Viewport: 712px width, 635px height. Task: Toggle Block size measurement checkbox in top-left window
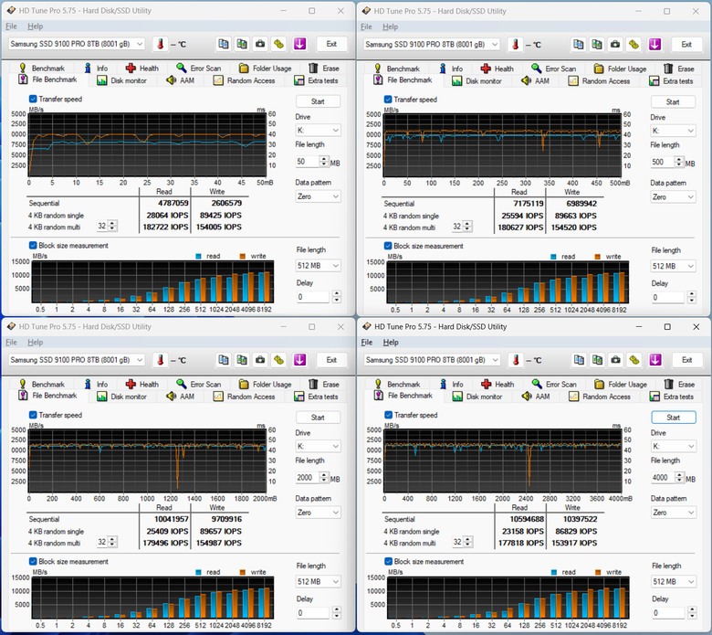pos(33,245)
